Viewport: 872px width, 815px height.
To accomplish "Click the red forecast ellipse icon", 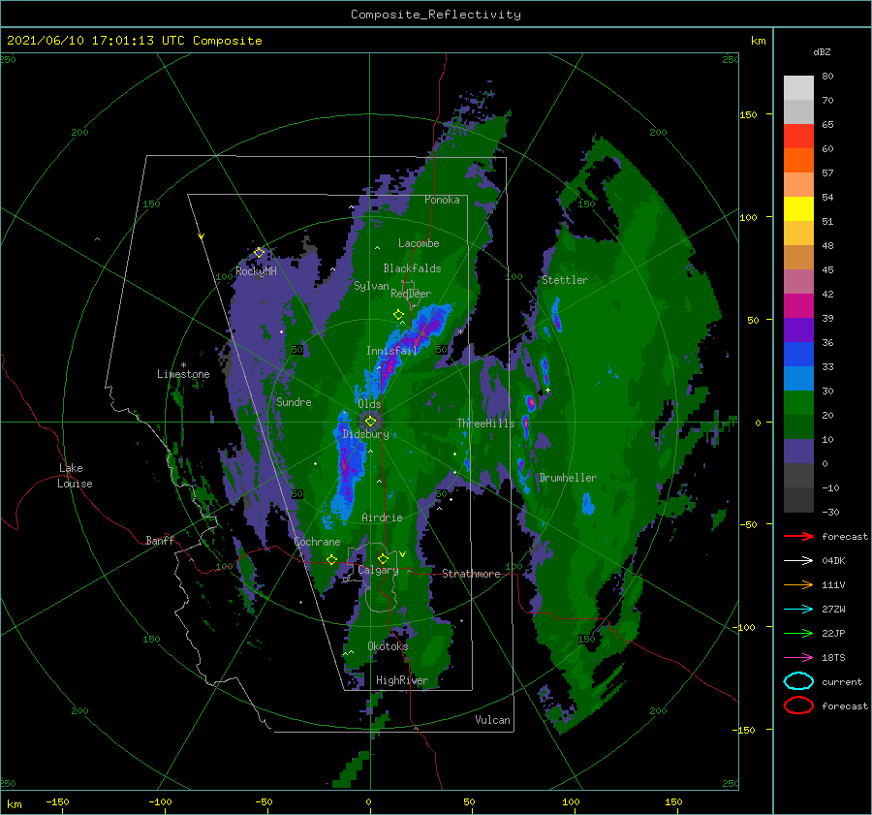I will coord(798,705).
